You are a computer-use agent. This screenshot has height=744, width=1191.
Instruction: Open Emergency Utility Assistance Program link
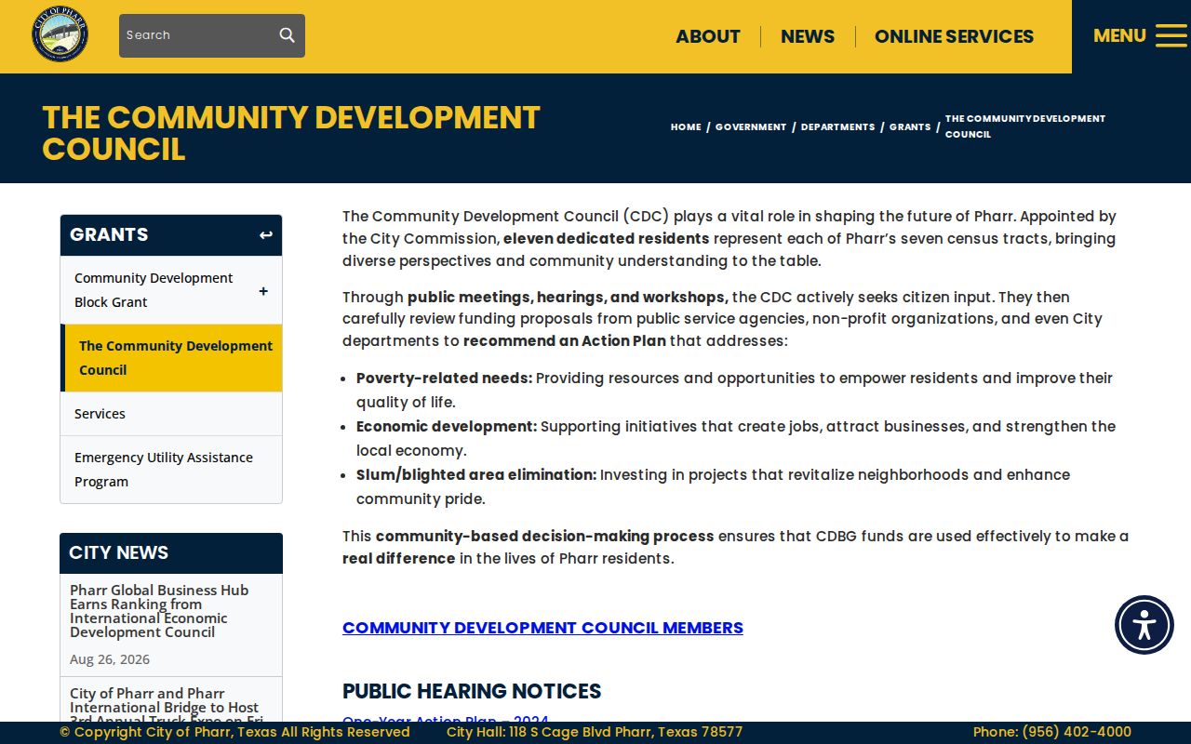point(164,470)
